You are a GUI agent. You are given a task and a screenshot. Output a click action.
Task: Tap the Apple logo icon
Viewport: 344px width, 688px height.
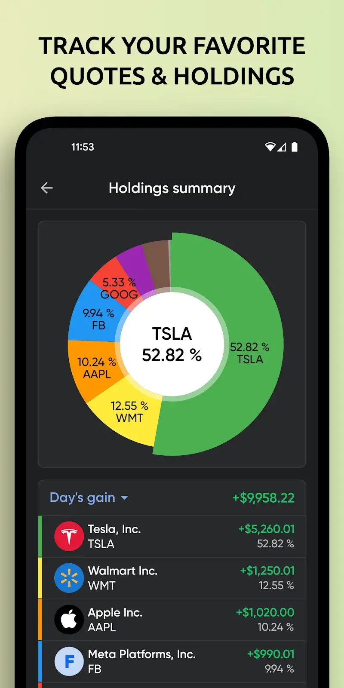click(x=69, y=620)
